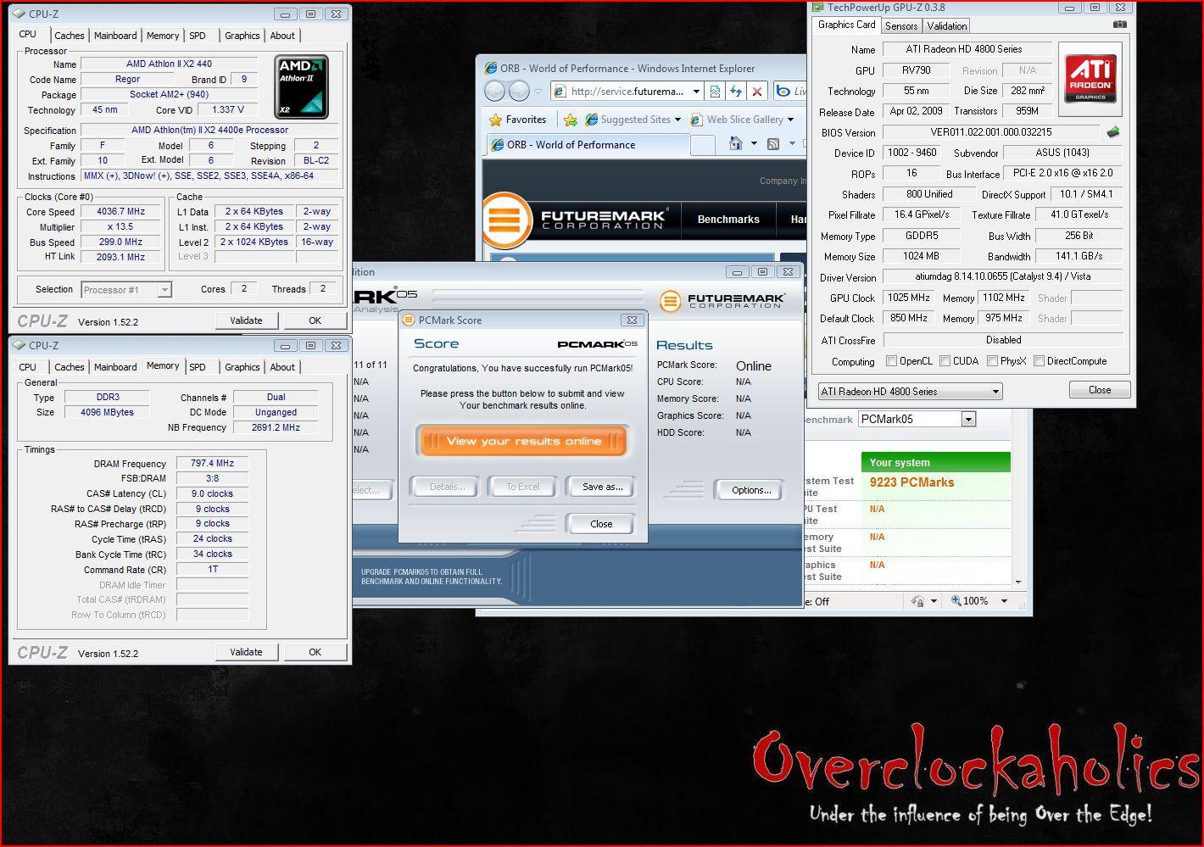
Task: Click the GPU-Z screenshot camera icon
Action: (1120, 25)
